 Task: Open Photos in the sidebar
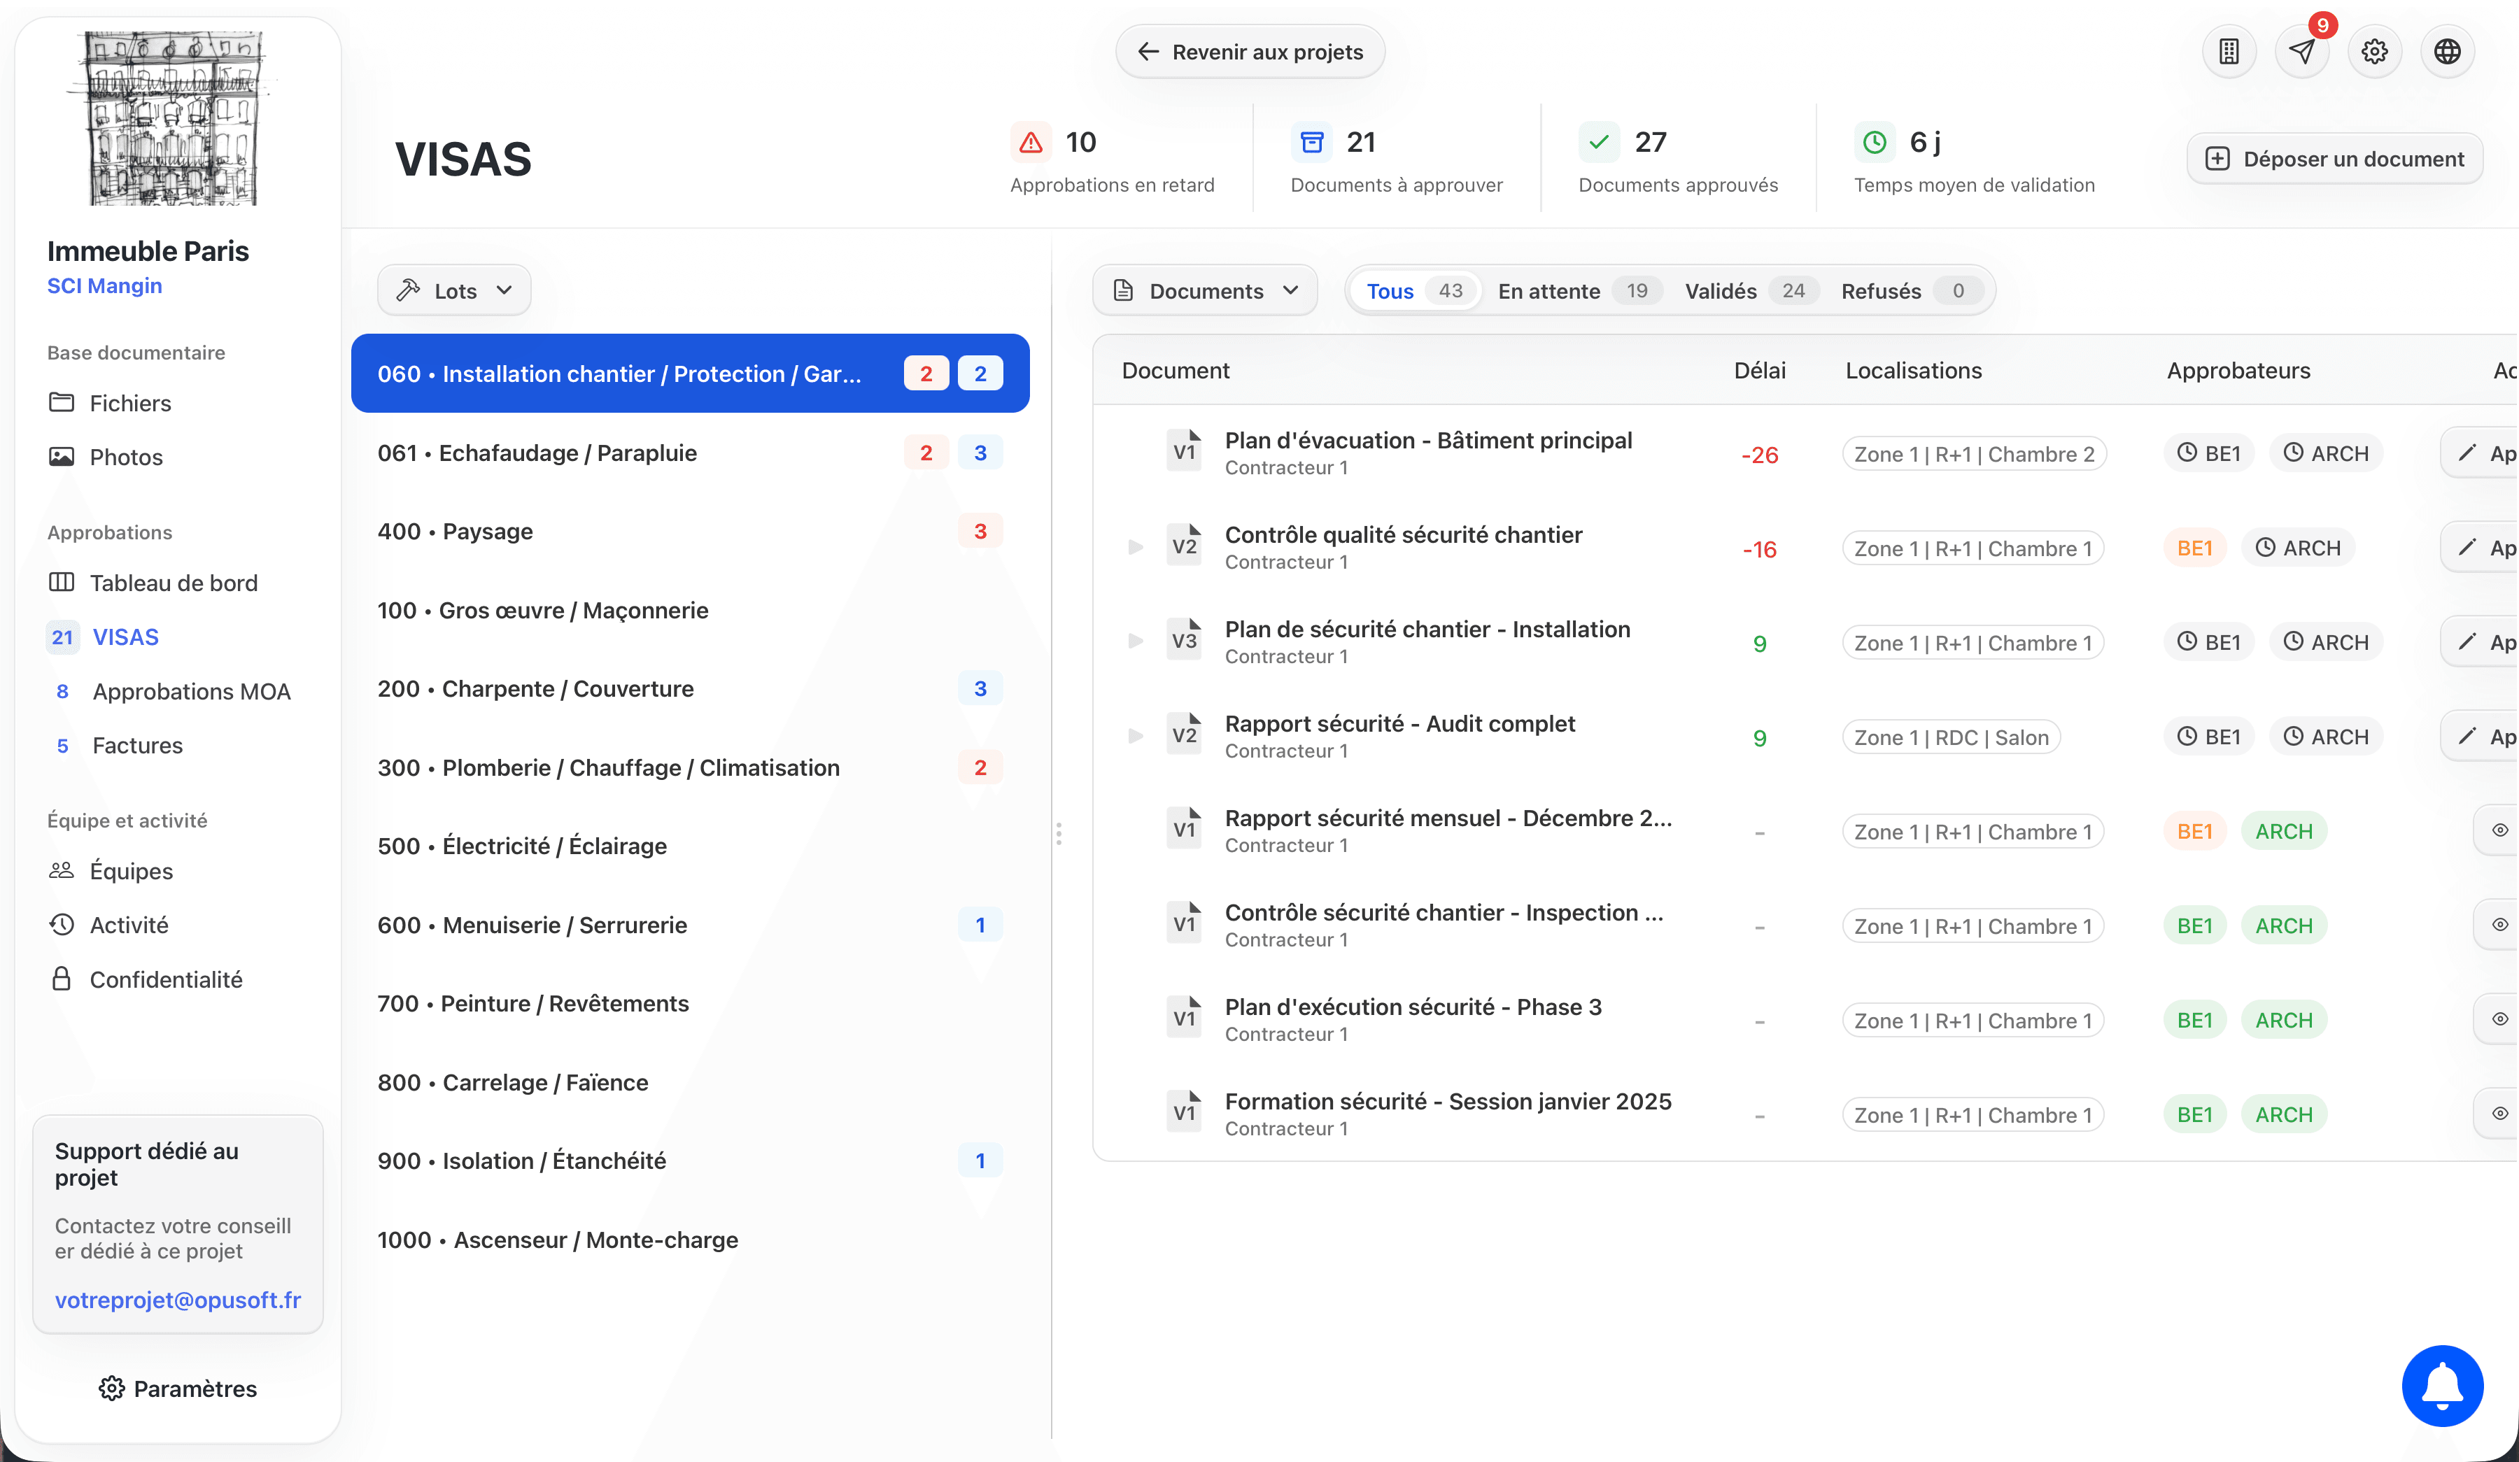tap(126, 457)
